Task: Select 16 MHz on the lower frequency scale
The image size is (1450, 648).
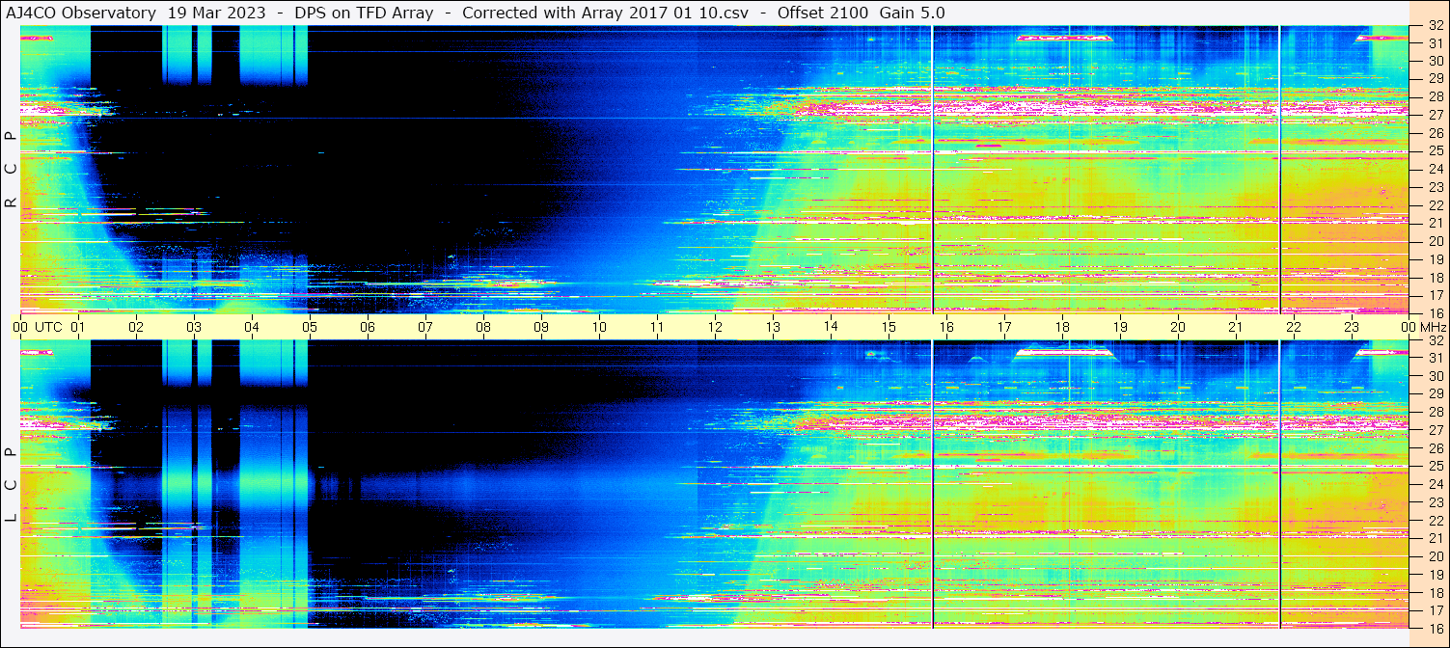Action: [x=1434, y=628]
